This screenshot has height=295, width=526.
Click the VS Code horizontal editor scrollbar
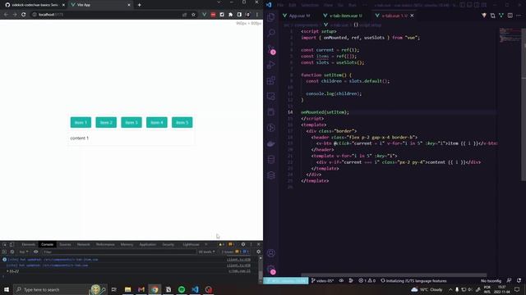394,275
